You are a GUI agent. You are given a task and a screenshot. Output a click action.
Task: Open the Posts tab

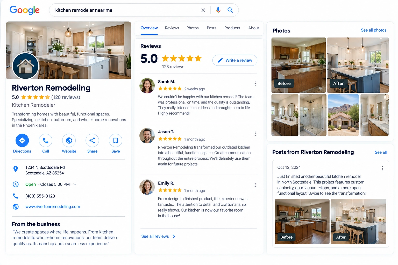tap(211, 28)
